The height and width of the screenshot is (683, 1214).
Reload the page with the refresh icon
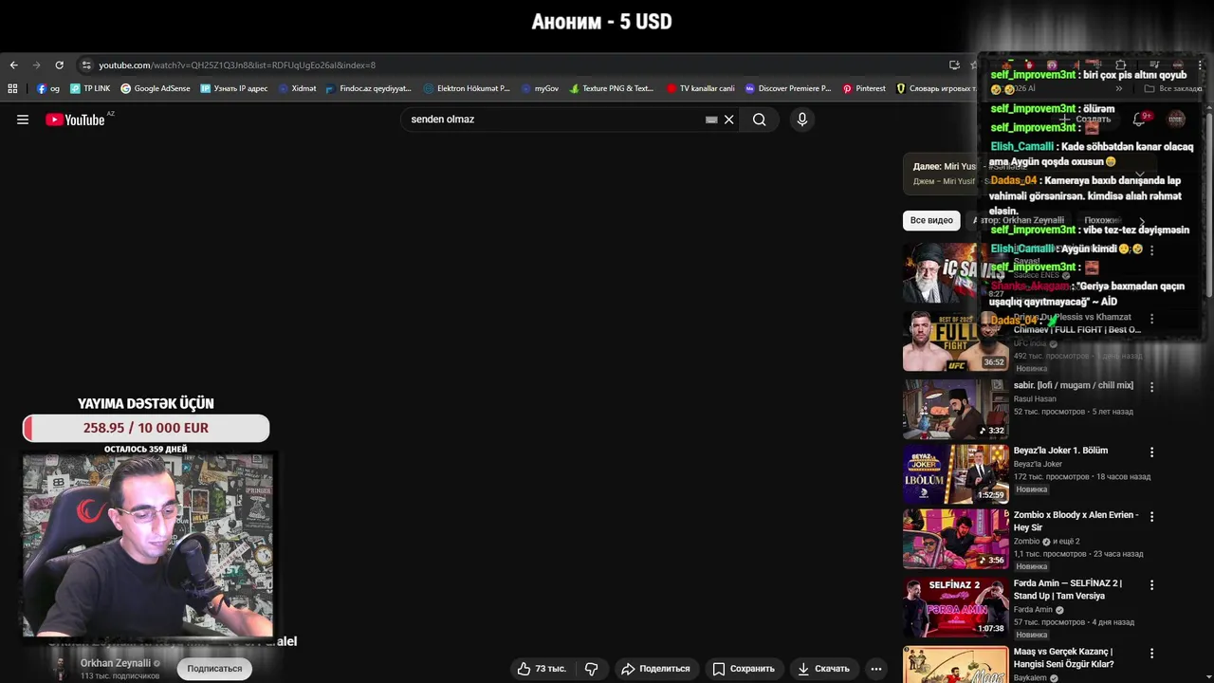[x=59, y=65]
